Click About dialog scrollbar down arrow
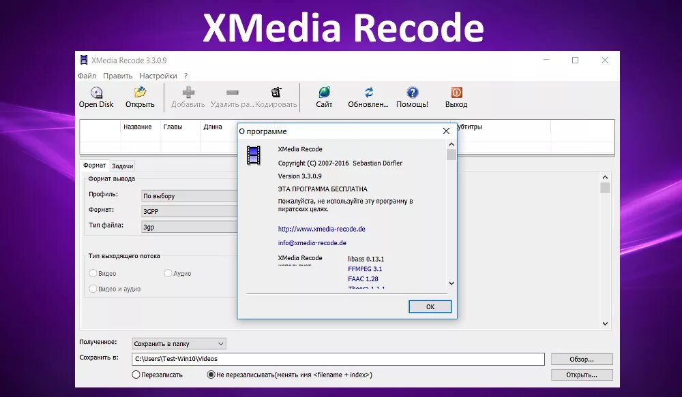 (x=451, y=283)
